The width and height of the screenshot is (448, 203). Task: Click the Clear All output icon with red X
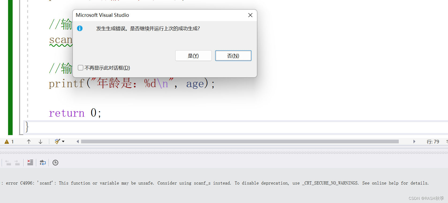(30, 163)
